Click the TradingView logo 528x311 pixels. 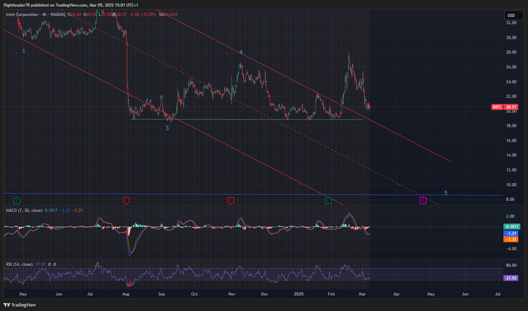point(20,305)
